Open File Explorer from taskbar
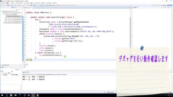Viewport: 173px width, 97px height. click(11, 95)
